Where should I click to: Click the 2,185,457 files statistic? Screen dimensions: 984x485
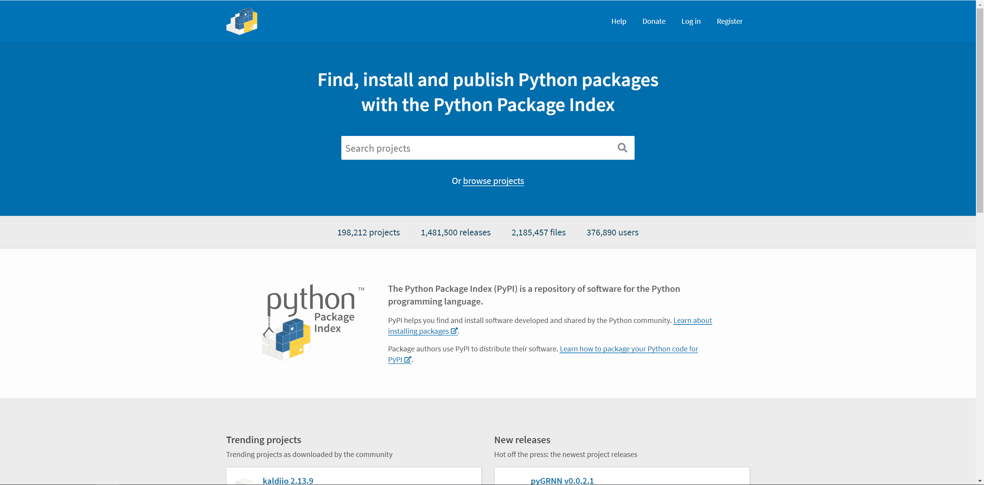(x=538, y=232)
